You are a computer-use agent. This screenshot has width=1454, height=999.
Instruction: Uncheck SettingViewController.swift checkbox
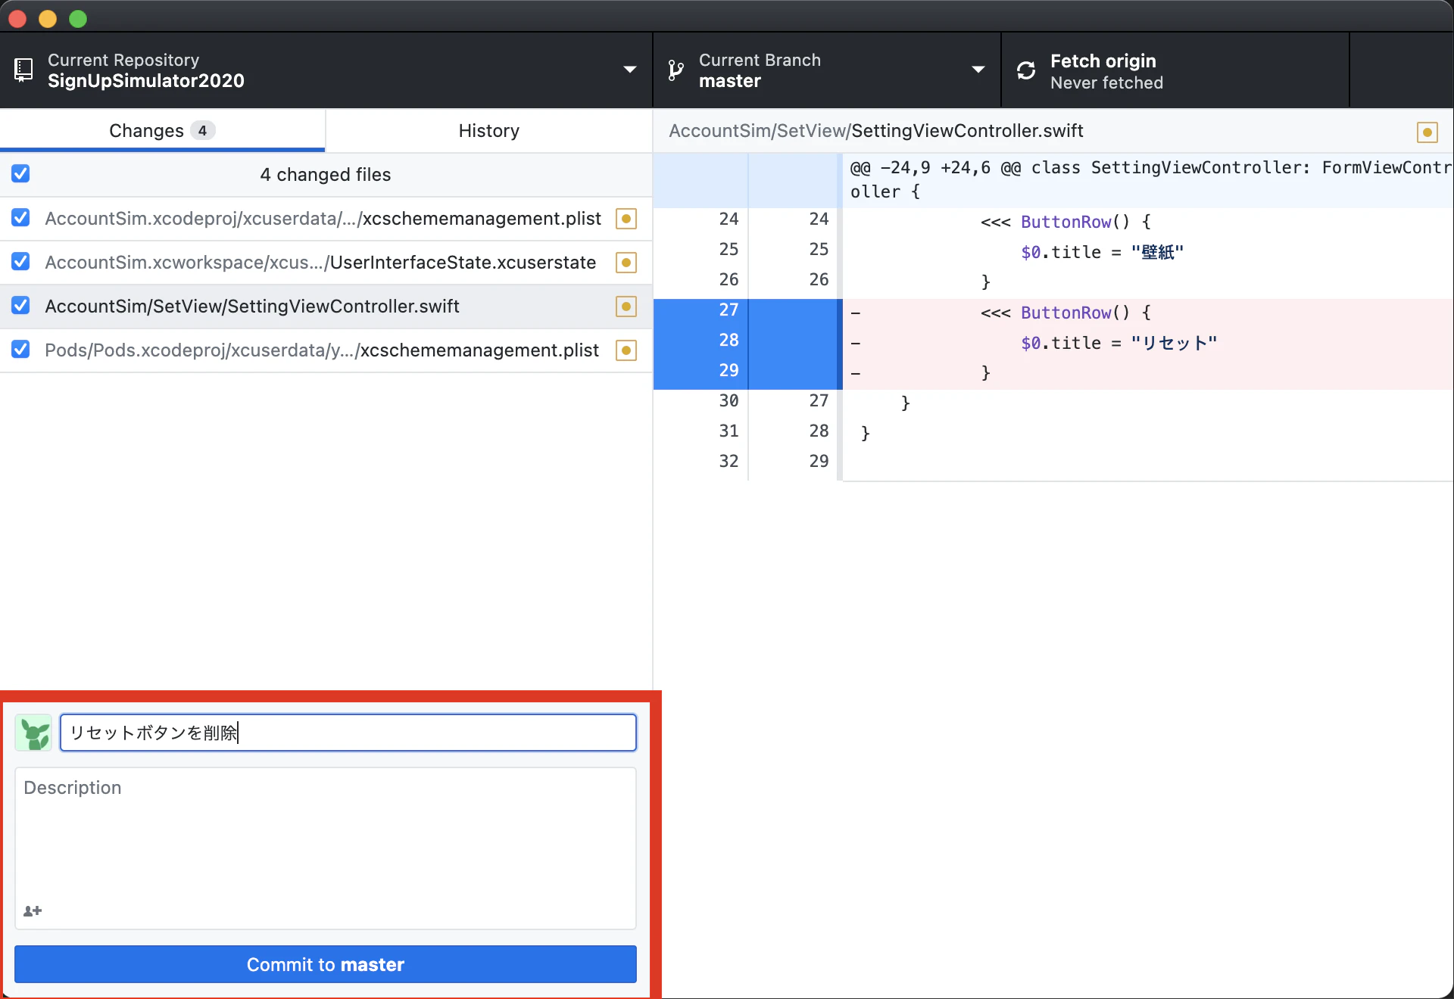click(x=20, y=306)
